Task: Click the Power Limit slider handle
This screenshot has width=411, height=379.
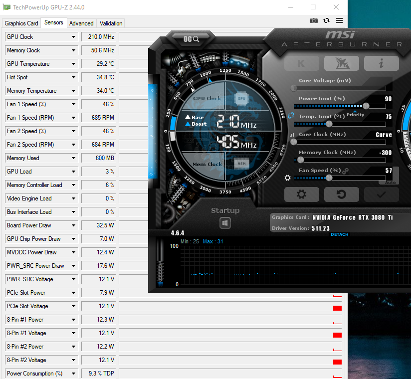Action: point(366,106)
